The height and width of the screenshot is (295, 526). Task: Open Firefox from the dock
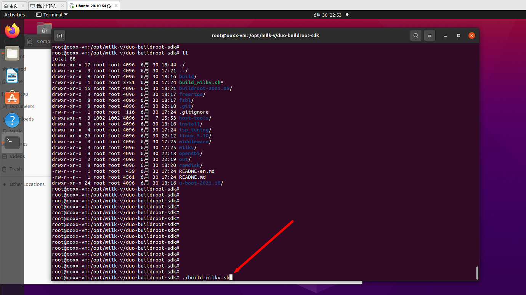12,30
